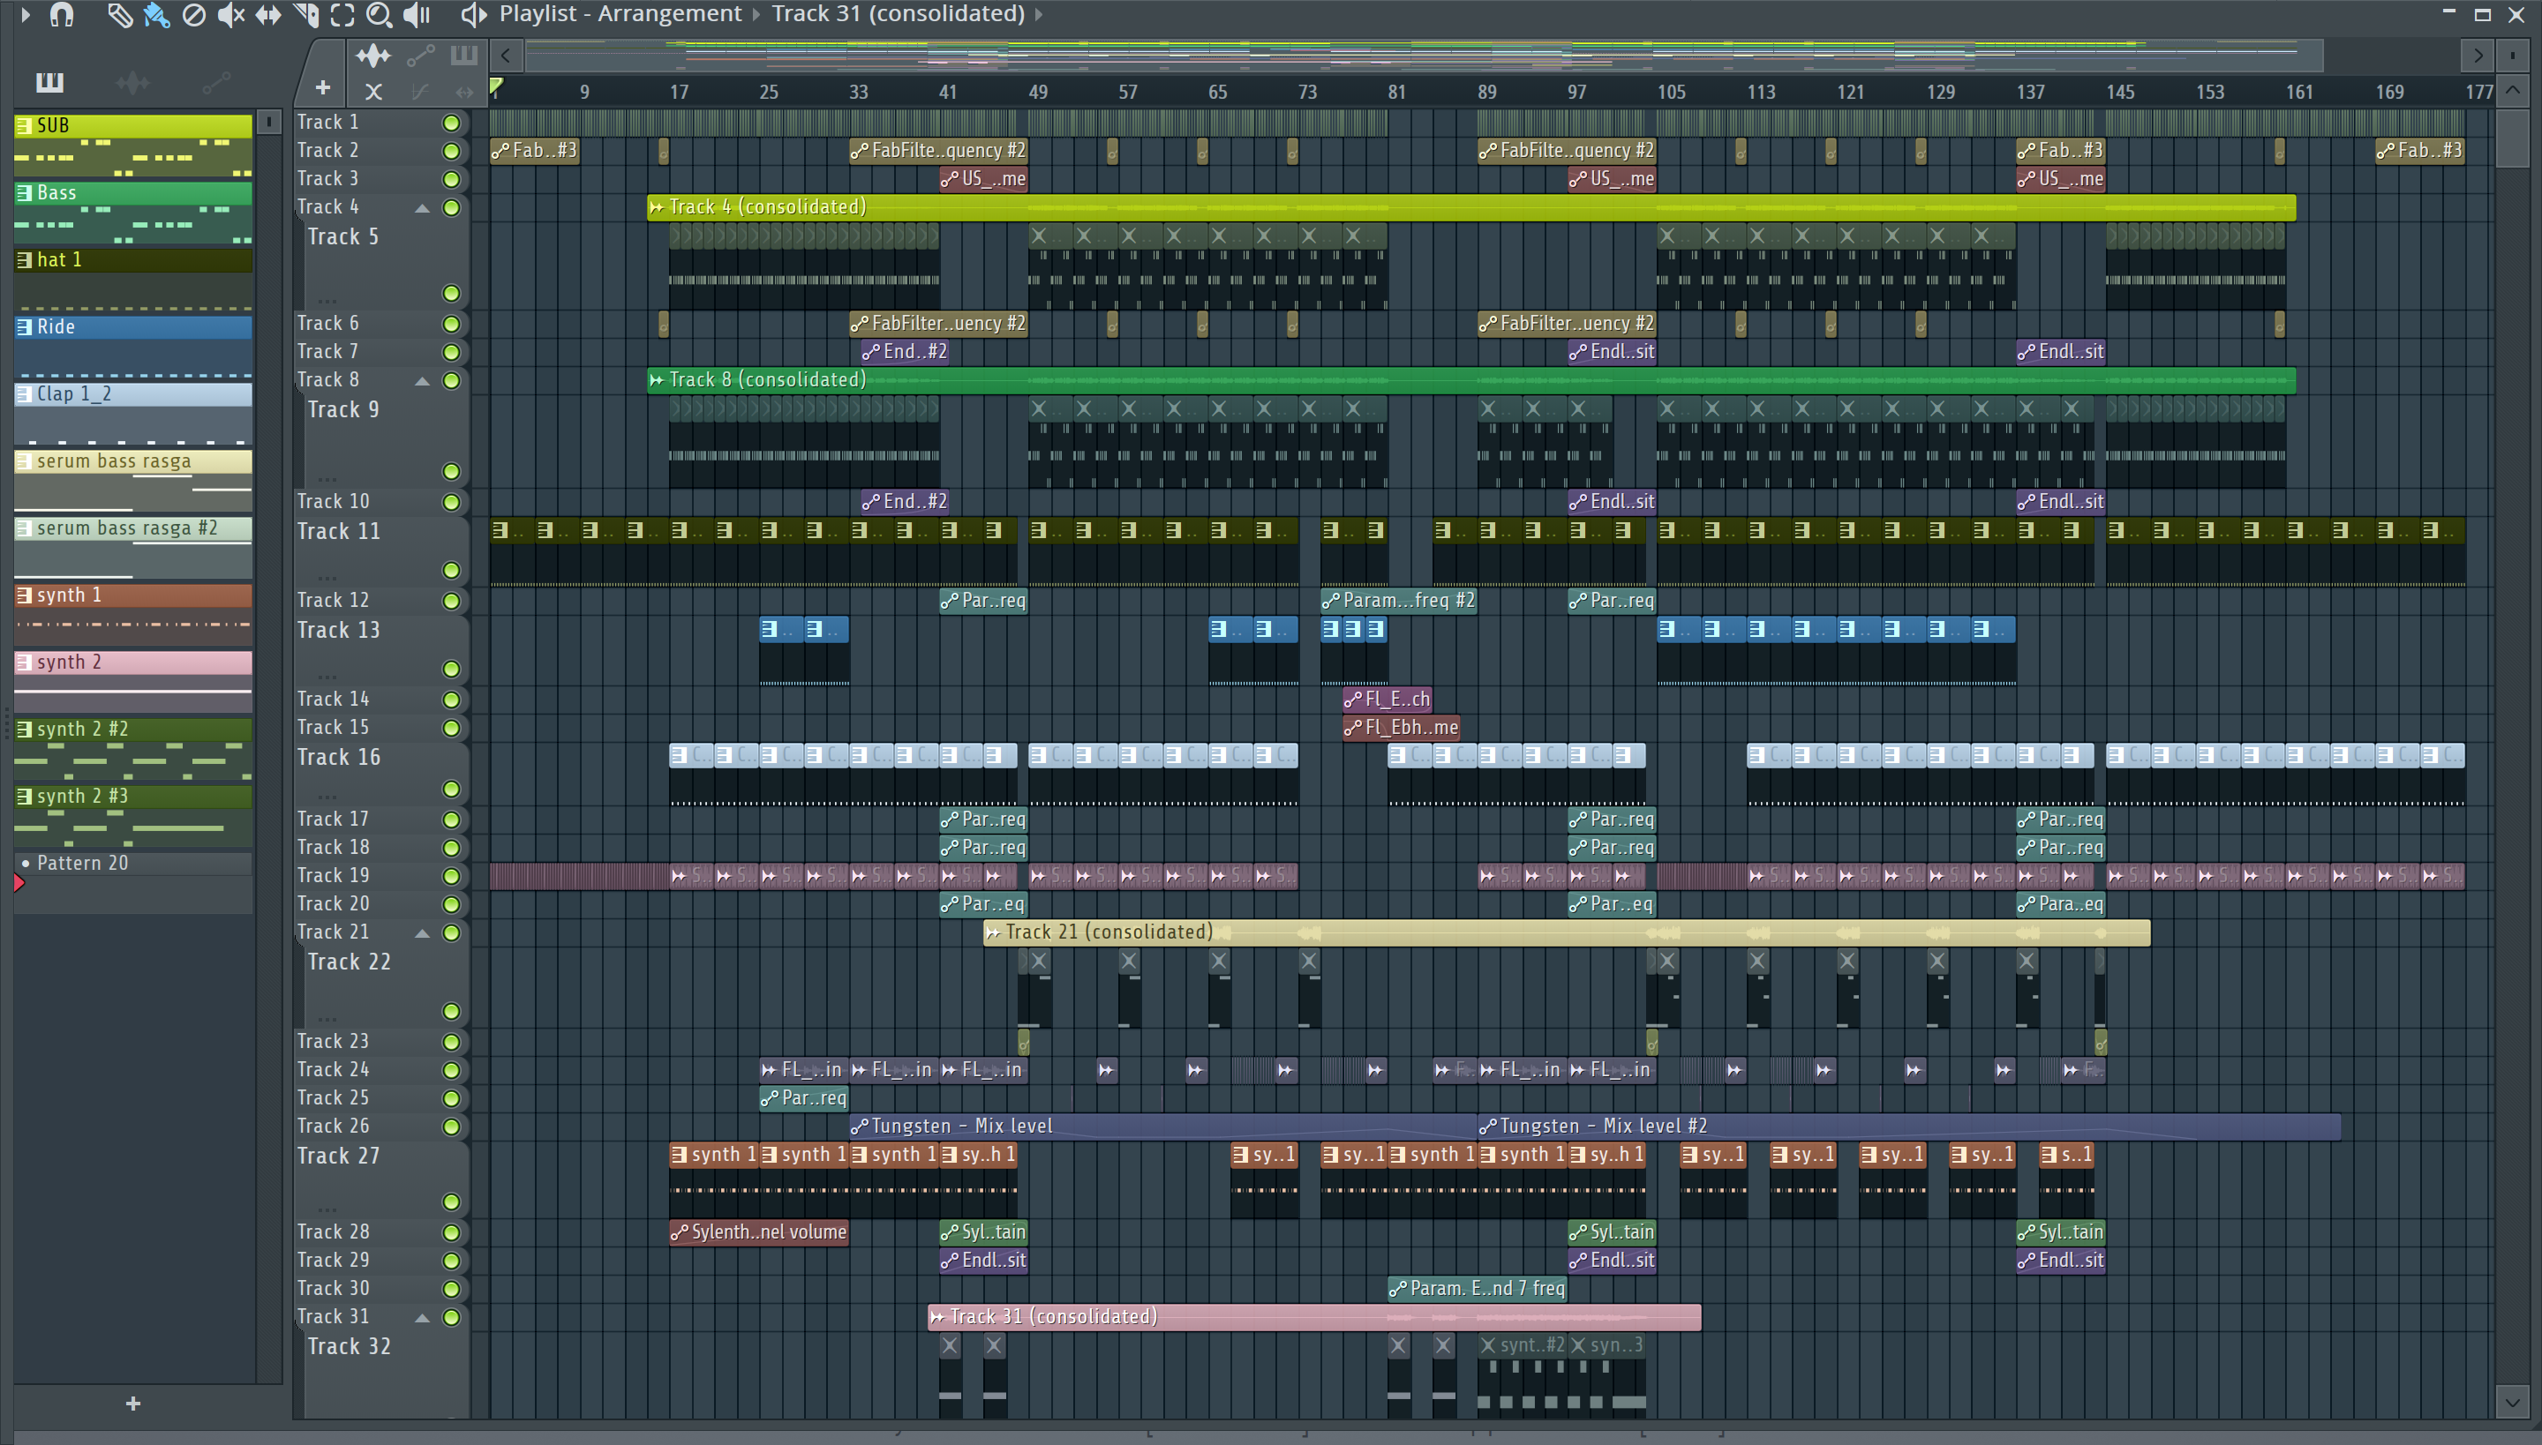
Task: Open the playlist options menu arrow
Action: (25, 15)
